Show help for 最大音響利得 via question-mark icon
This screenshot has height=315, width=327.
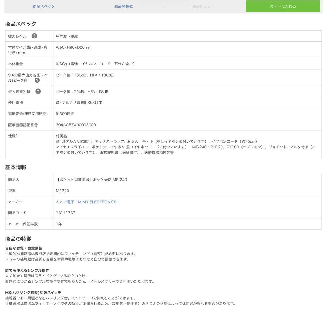[x=38, y=91]
